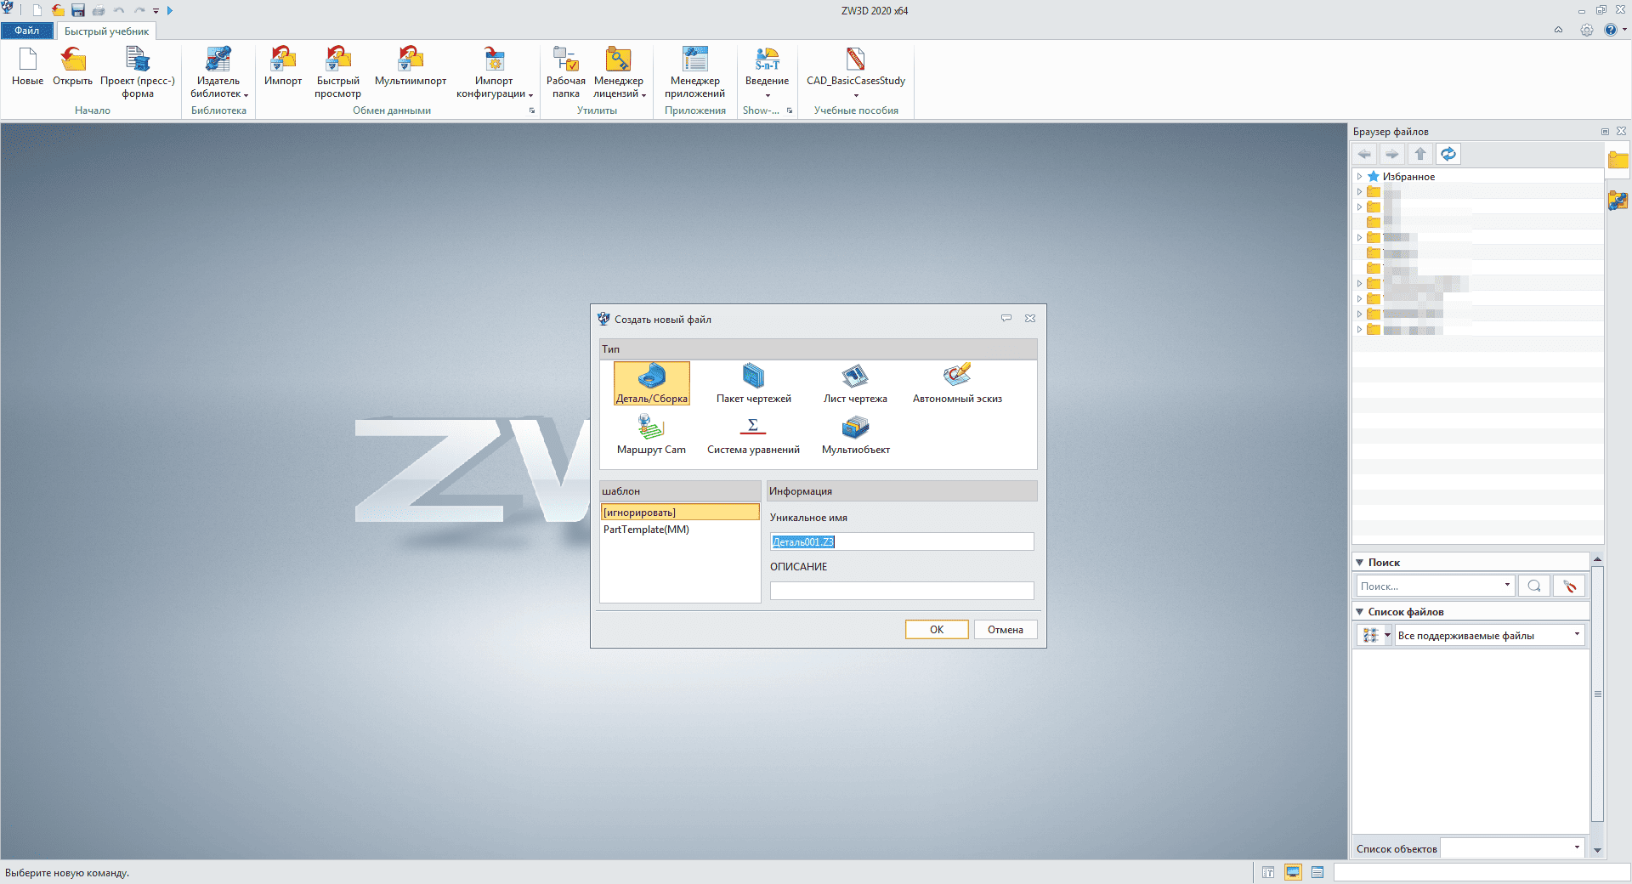1632x884 pixels.
Task: Click the status bar command input field
Action: coord(1481,872)
